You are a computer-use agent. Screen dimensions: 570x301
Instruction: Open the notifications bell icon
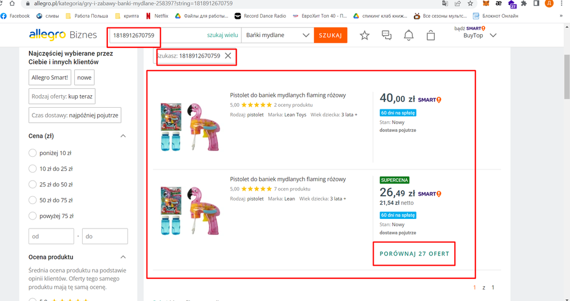click(409, 35)
